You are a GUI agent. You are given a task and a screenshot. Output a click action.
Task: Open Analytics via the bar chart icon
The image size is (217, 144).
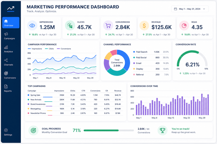6,47
